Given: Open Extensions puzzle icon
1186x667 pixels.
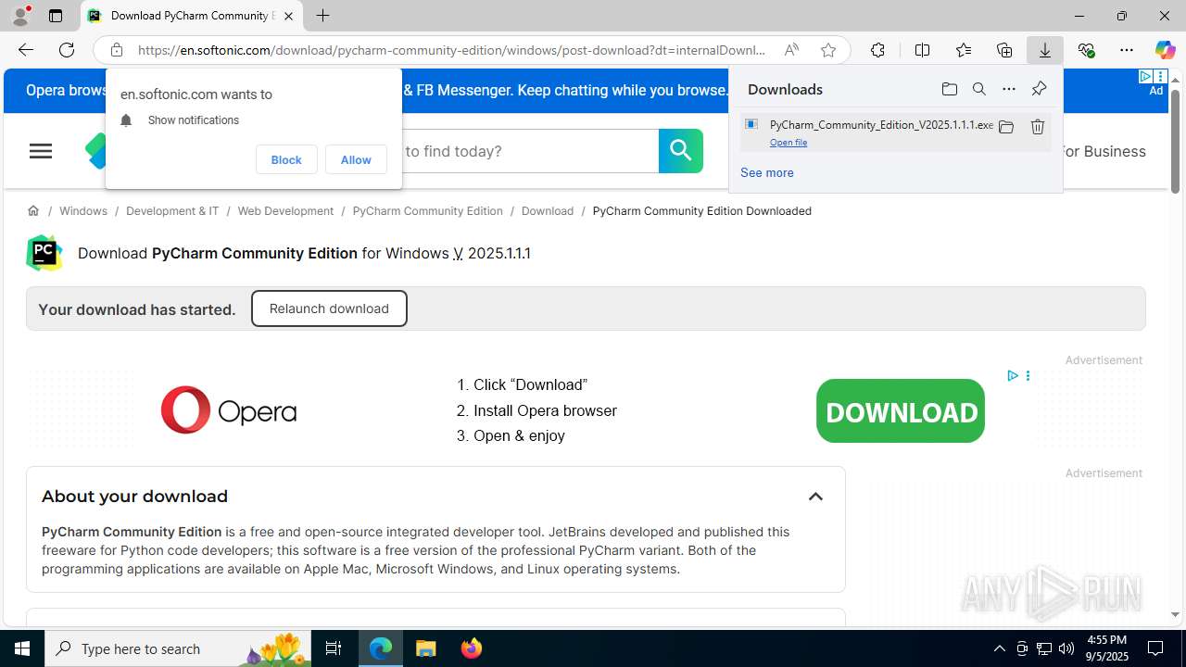Looking at the screenshot, I should pos(877,50).
